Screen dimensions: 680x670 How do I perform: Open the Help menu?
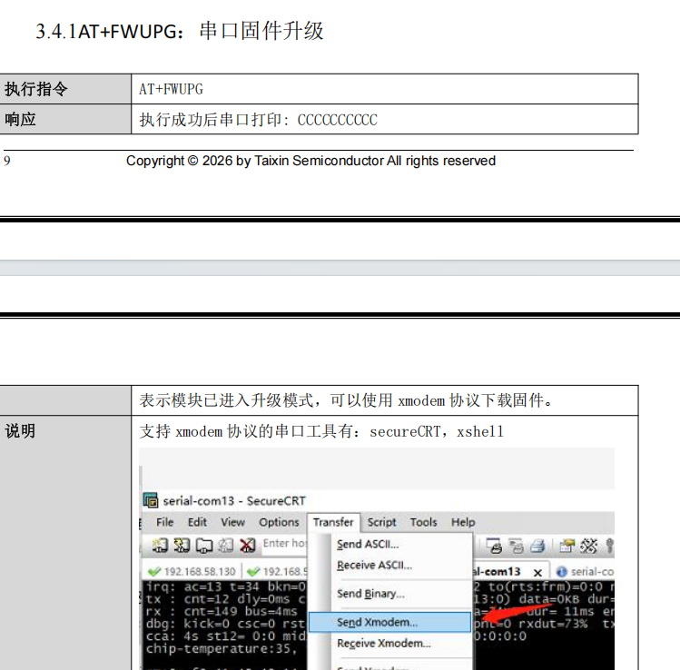point(463,522)
